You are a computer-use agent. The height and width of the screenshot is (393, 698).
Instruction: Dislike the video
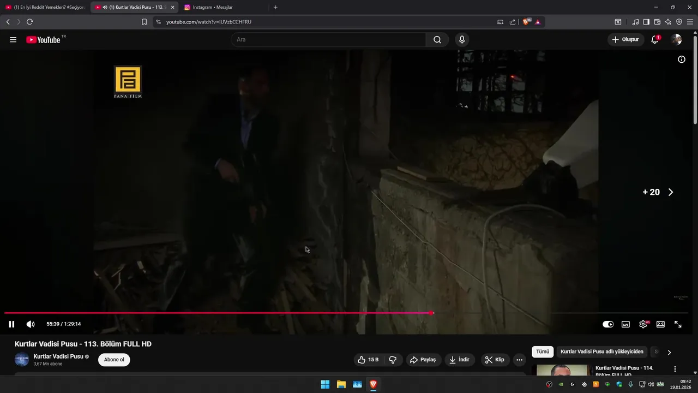tap(393, 360)
